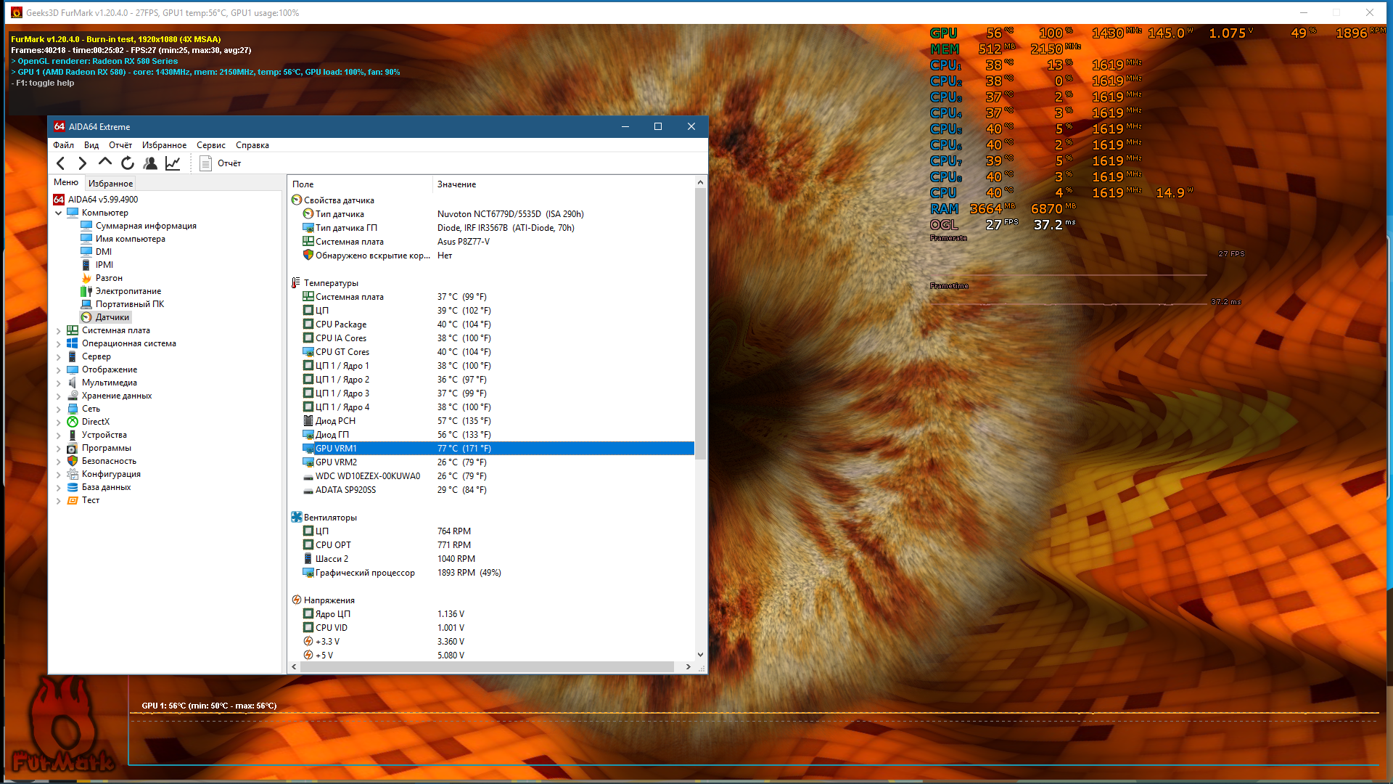Viewport: 1393px width, 784px height.
Task: Click horizontal scrollbar right arrow
Action: [x=688, y=666]
